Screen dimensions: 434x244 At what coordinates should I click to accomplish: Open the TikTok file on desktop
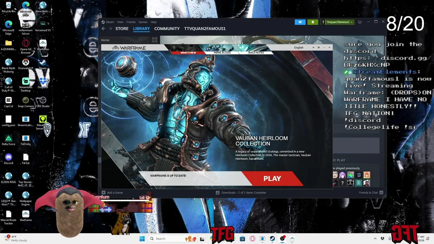point(25,159)
